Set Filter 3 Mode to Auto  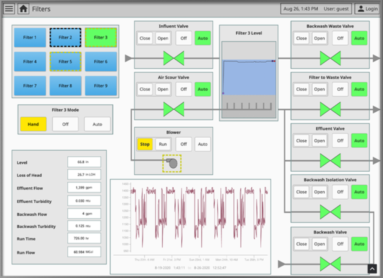(x=97, y=124)
